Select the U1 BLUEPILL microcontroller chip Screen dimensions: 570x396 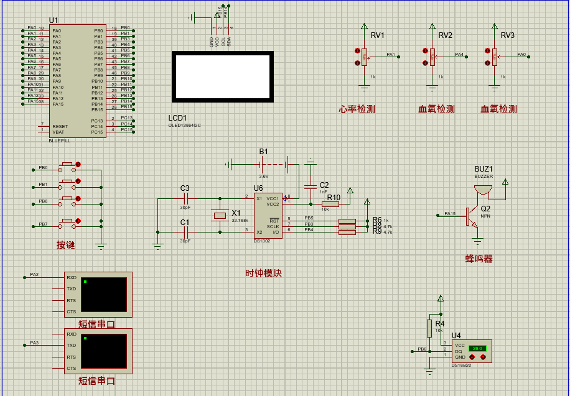pos(78,81)
